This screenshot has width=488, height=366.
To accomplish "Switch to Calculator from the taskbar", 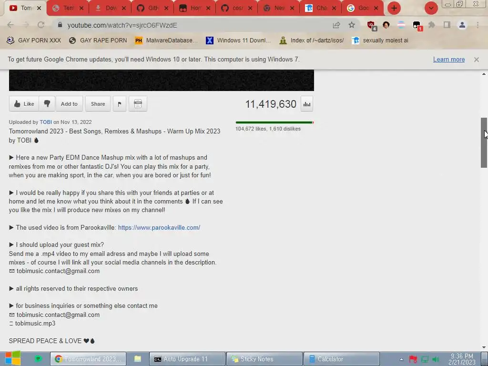I will coord(341,359).
